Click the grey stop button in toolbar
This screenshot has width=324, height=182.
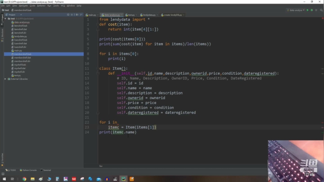tap(316, 10)
